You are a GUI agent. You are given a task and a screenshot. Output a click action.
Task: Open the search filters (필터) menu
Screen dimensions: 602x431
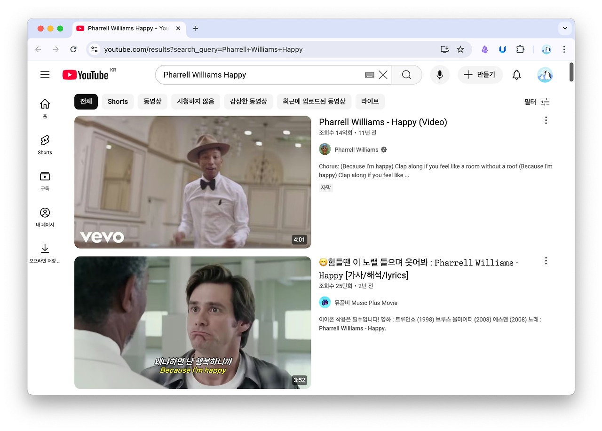tap(537, 102)
